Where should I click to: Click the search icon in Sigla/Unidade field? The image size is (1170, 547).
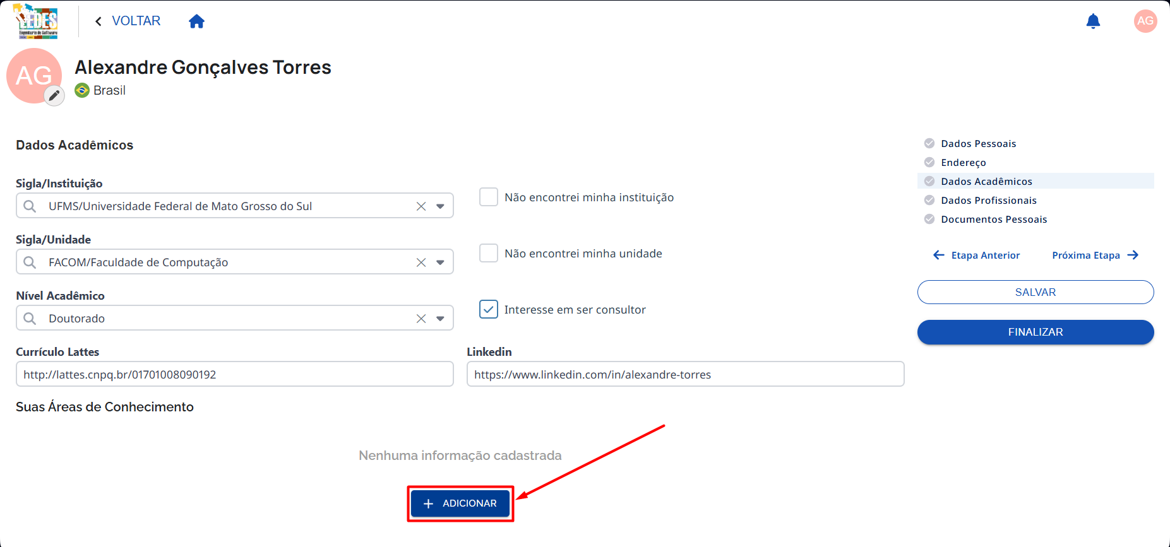point(30,262)
